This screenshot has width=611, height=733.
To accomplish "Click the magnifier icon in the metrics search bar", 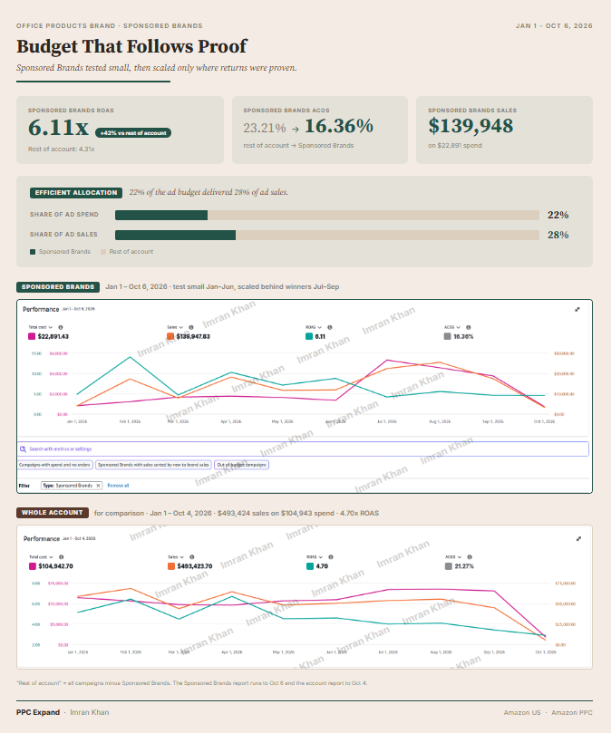I will click(23, 449).
